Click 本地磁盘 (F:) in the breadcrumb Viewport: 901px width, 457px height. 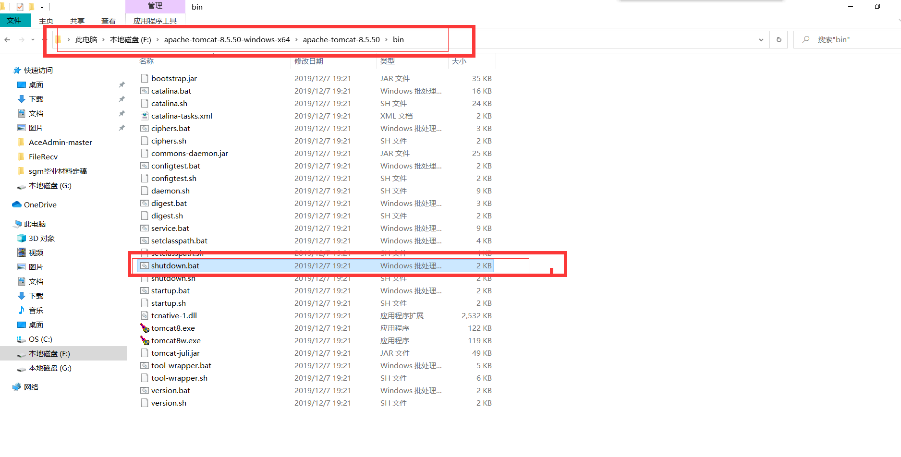[x=130, y=40]
